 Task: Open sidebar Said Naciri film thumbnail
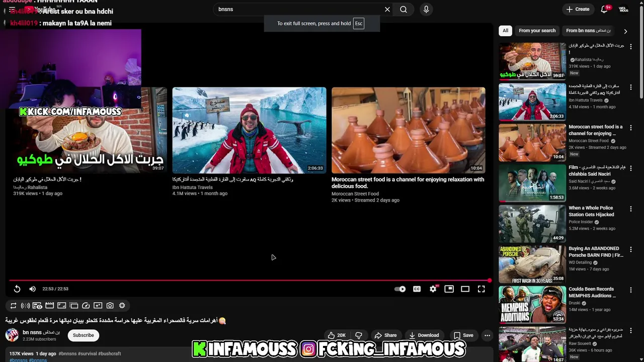point(532,183)
